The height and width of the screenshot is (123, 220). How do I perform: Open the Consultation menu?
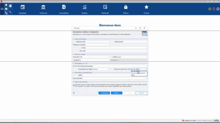pos(64,9)
